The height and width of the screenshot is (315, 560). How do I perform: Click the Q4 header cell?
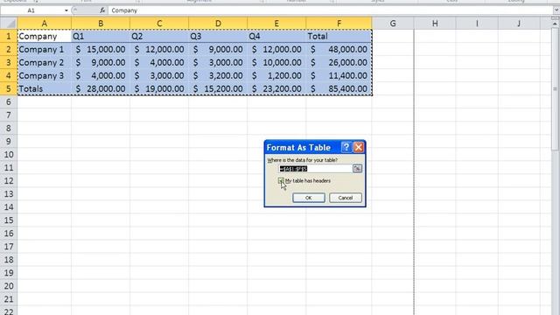pyautogui.click(x=276, y=37)
